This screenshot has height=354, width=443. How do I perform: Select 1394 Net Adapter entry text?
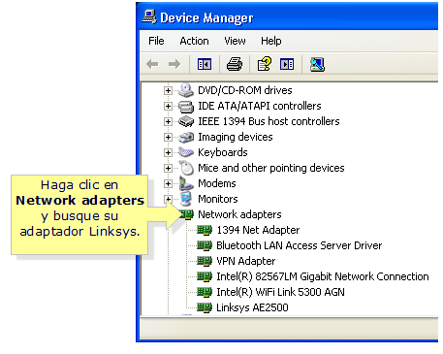(258, 230)
